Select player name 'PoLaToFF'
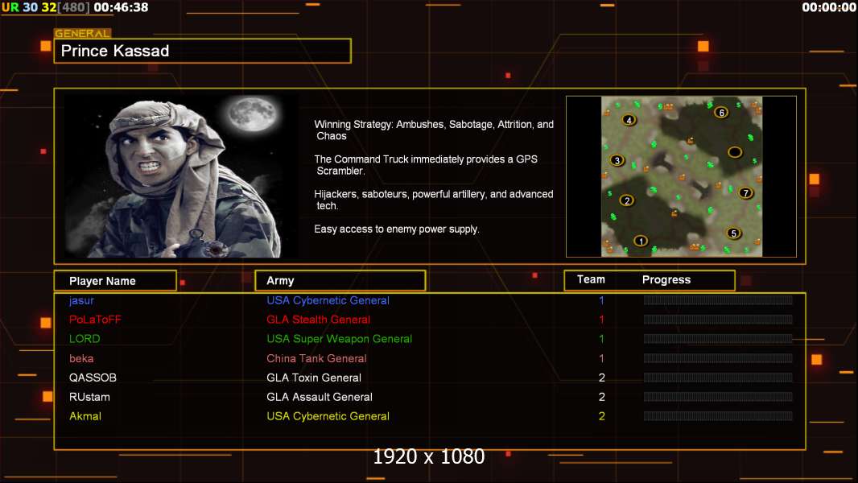The image size is (858, 483). [x=95, y=320]
